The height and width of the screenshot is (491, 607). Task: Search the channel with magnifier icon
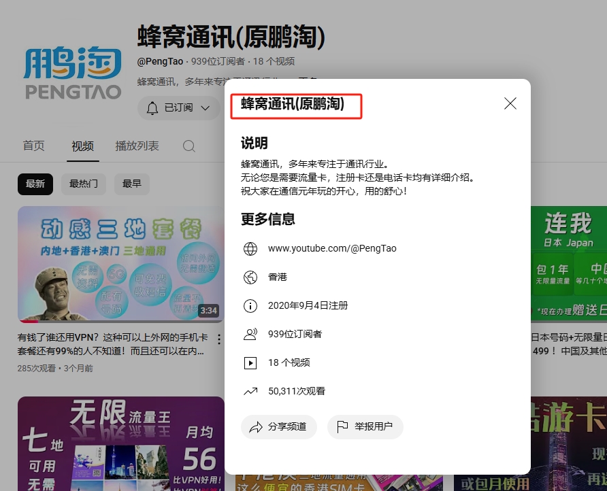189,146
